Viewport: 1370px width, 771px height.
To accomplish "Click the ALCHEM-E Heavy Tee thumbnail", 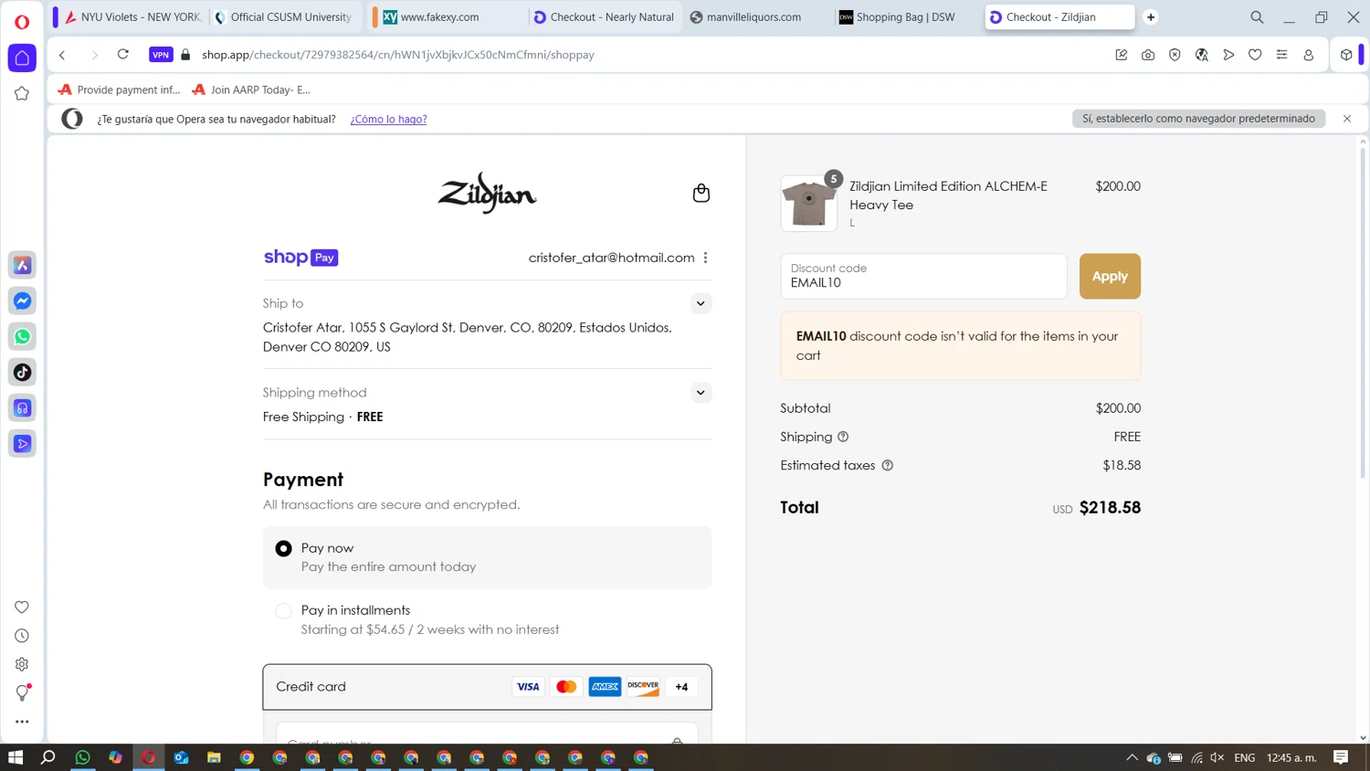I will (808, 203).
